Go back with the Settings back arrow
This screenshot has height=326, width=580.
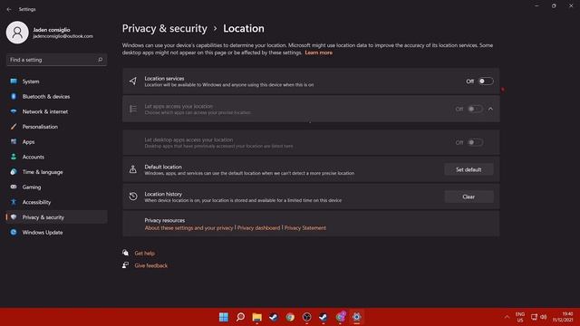9,9
